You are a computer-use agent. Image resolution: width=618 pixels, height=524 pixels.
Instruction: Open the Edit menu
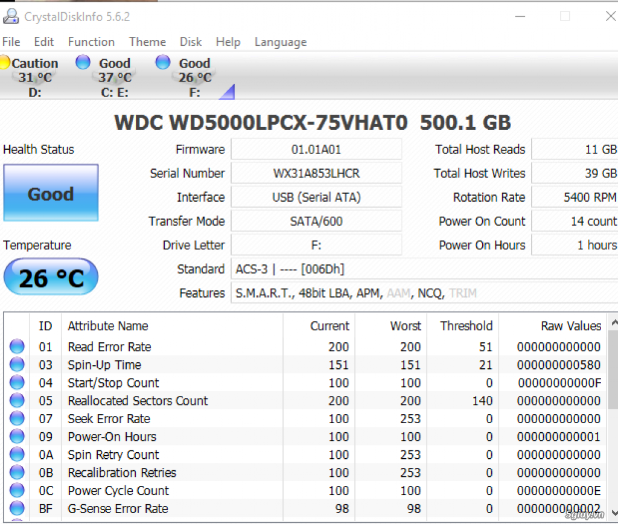pos(43,42)
